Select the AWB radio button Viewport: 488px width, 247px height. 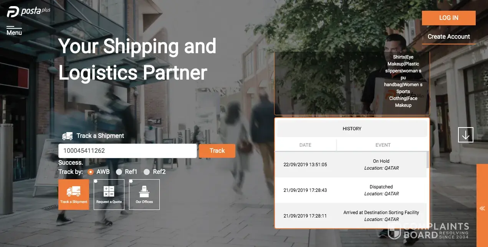91,172
